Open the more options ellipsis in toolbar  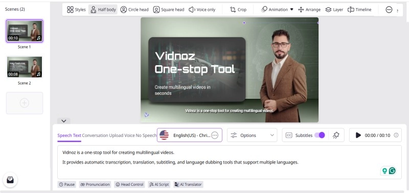click(389, 10)
